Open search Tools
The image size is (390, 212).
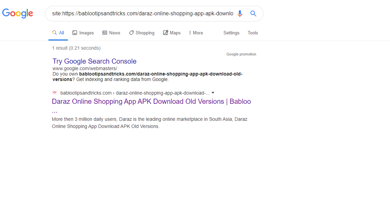[x=253, y=33]
